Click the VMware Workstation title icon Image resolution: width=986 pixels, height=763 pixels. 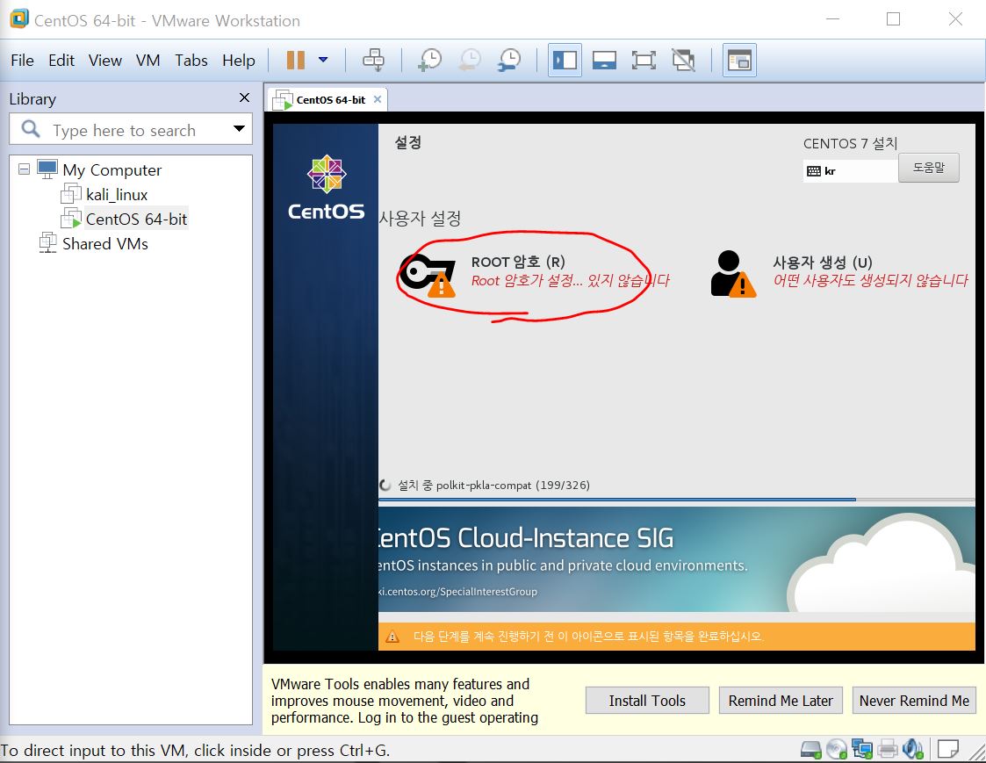18,18
